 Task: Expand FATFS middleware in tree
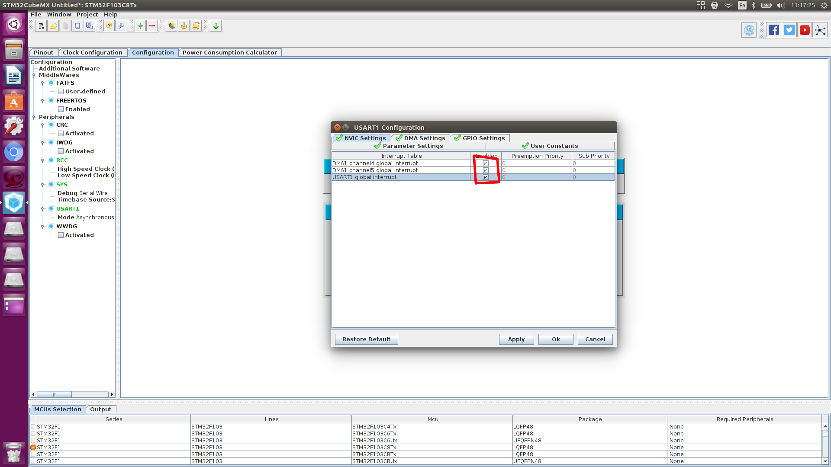tap(42, 83)
